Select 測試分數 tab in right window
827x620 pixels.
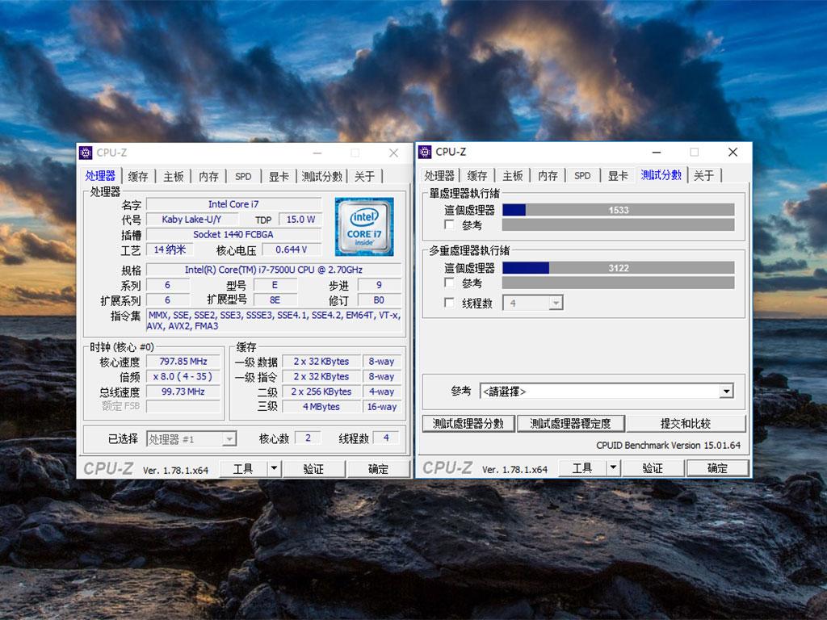tap(661, 175)
